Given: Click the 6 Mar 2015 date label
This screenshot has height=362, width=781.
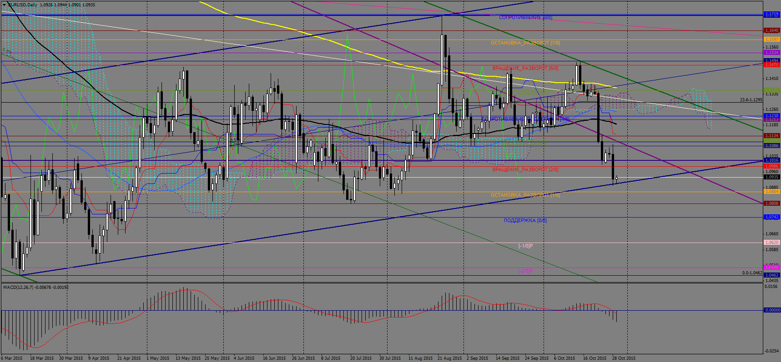Looking at the screenshot, I should [12, 358].
